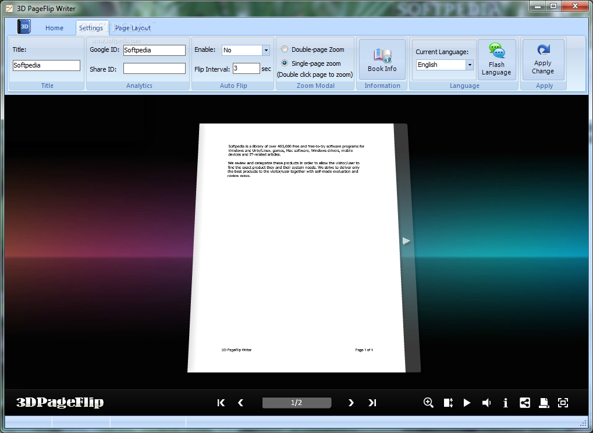This screenshot has width=593, height=433.
Task: Jump to the last page
Action: [372, 403]
